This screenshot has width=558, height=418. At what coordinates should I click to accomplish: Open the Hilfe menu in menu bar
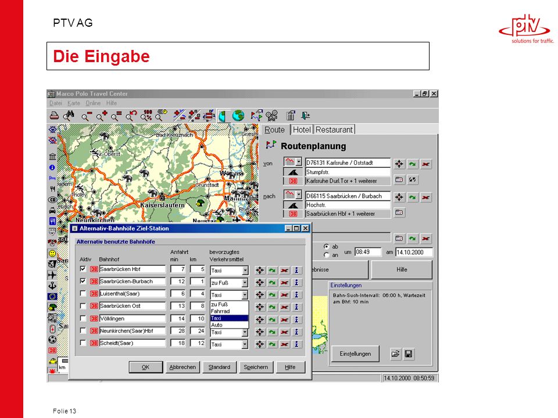tap(112, 103)
